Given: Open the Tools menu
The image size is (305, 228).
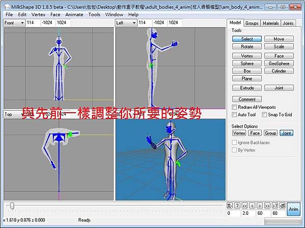Looking at the screenshot, I should click(94, 15).
